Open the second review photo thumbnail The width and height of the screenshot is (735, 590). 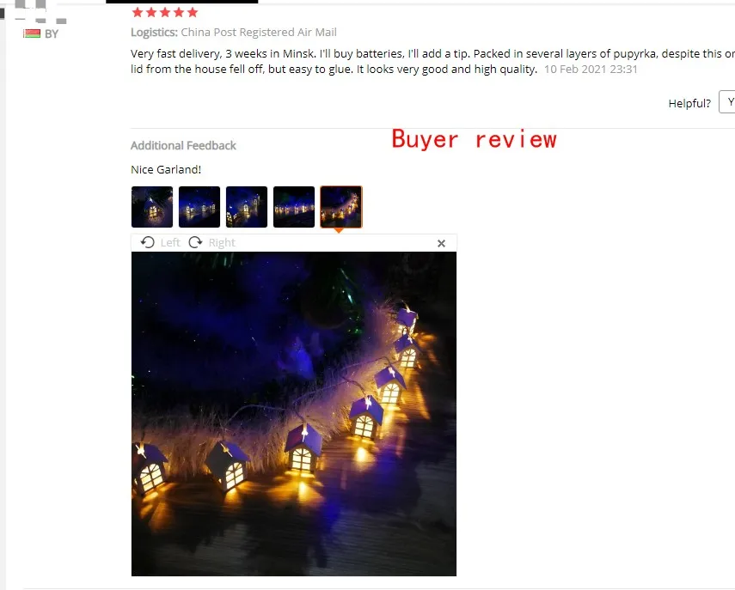click(x=199, y=207)
